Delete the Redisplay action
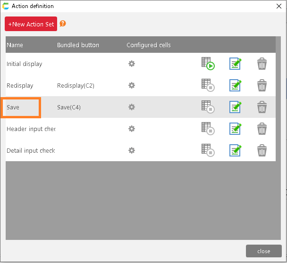Screen dimensions: 287x263 (x=262, y=85)
